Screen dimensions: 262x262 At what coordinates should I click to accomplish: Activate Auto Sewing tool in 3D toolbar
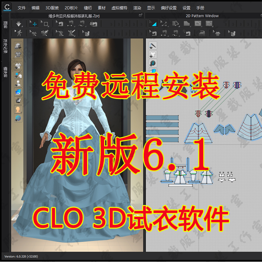(93, 24)
